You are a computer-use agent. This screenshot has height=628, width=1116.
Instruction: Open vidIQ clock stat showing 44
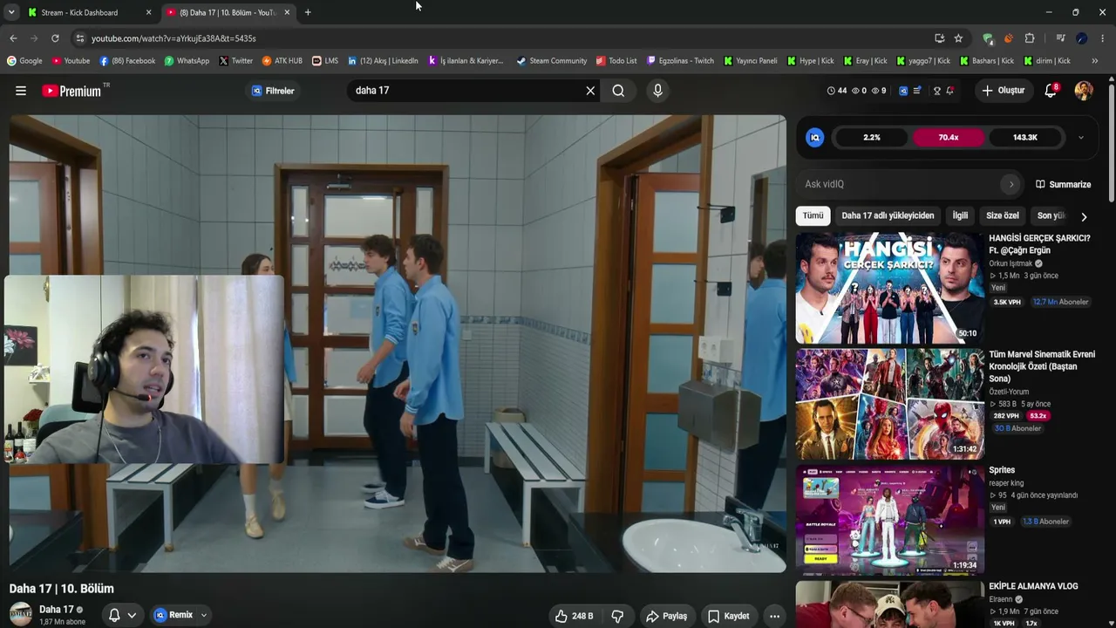[837, 91]
